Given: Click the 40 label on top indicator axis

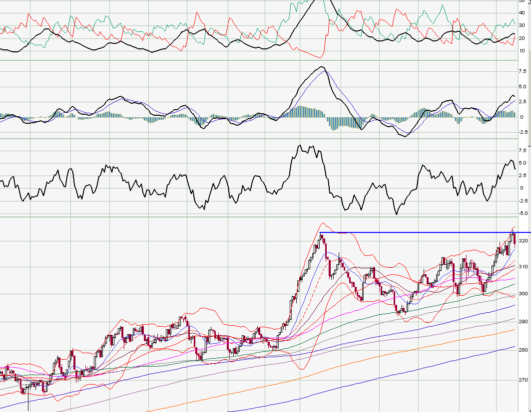Looking at the screenshot, I should pyautogui.click(x=522, y=13).
